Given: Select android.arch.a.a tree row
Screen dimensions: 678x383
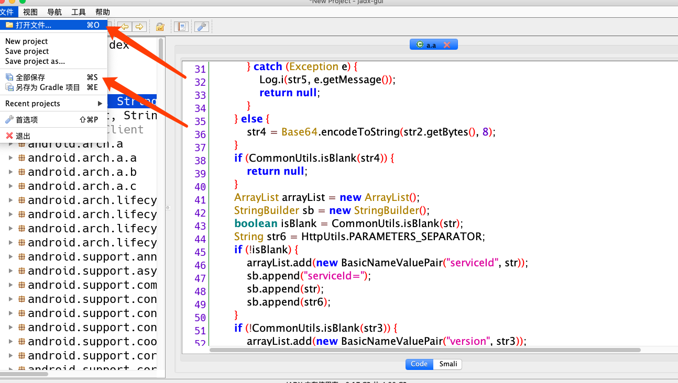Looking at the screenshot, I should pyautogui.click(x=82, y=157).
